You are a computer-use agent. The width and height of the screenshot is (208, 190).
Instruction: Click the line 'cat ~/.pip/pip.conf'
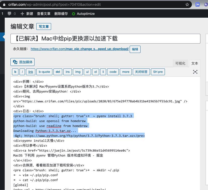tap(40, 180)
